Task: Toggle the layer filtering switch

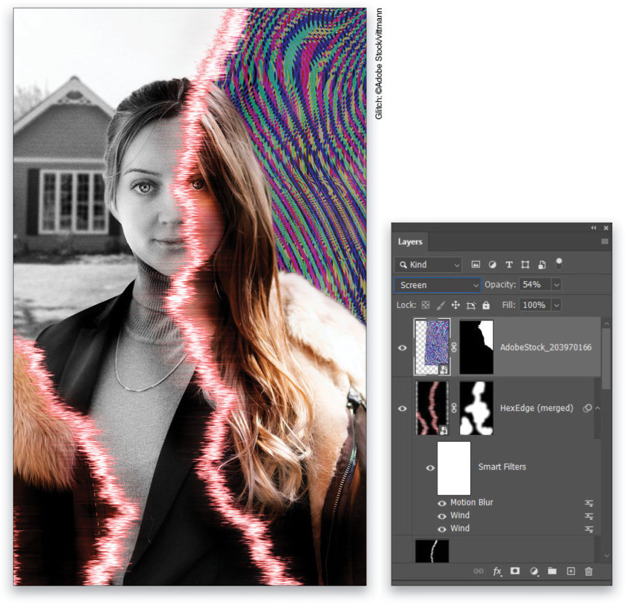Action: (558, 264)
